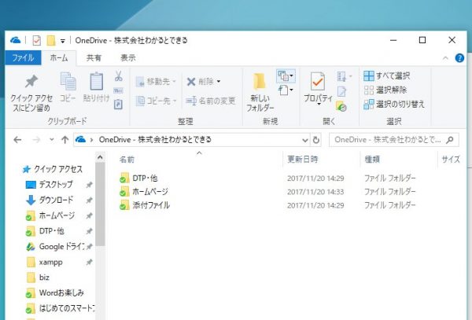Open Google ドライブ in navigation pane
This screenshot has width=472, height=320.
click(55, 247)
